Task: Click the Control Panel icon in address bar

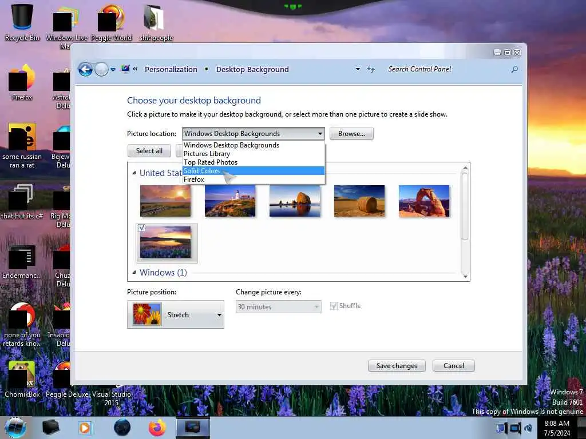Action: point(125,69)
